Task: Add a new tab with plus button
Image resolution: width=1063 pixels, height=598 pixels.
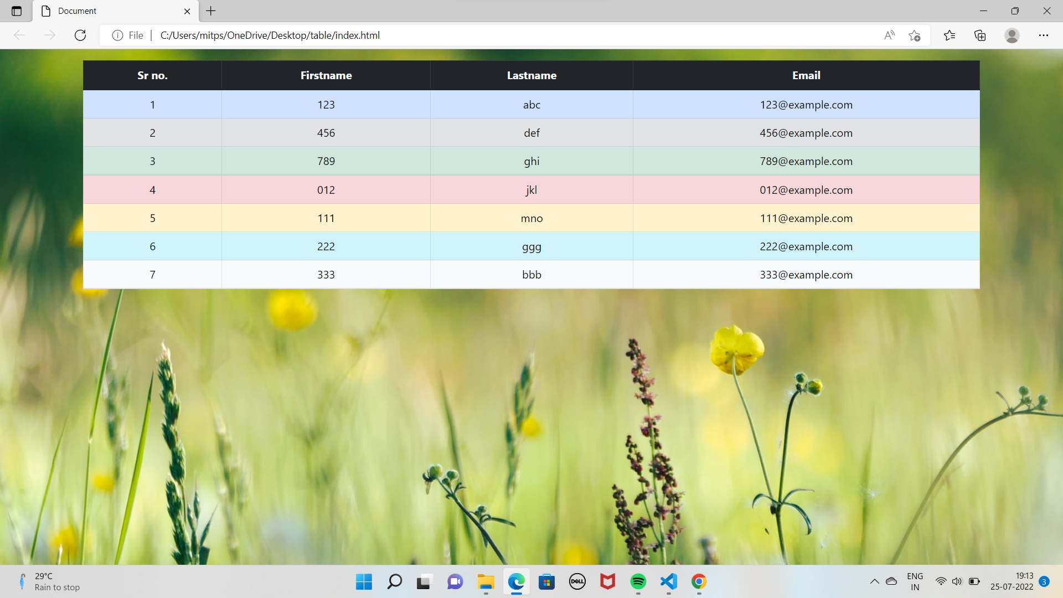Action: click(211, 11)
